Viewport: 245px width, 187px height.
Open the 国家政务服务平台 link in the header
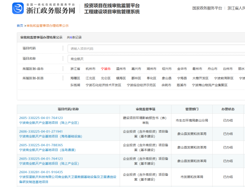[207, 8]
